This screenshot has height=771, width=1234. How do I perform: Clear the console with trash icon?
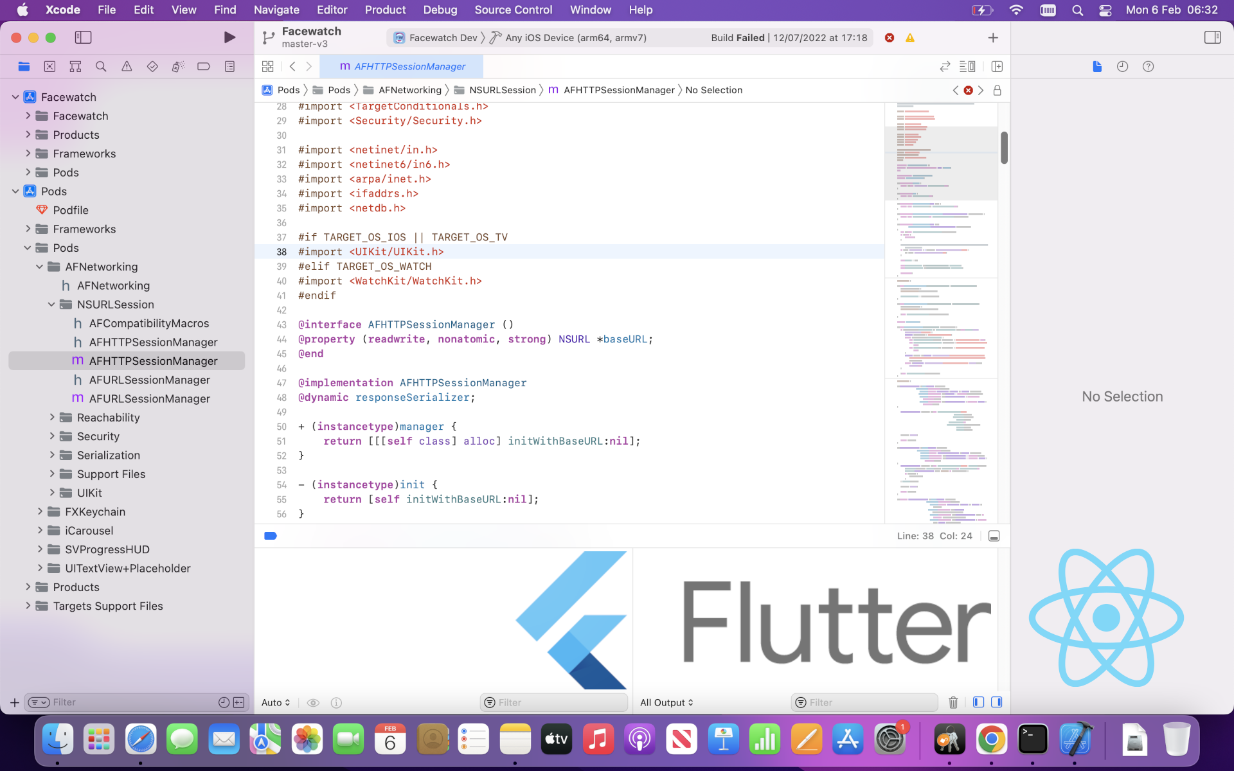(953, 702)
